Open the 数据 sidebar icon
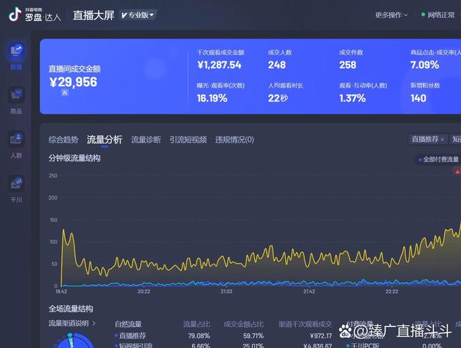Viewport: 461px width, 348px height. pyautogui.click(x=16, y=51)
